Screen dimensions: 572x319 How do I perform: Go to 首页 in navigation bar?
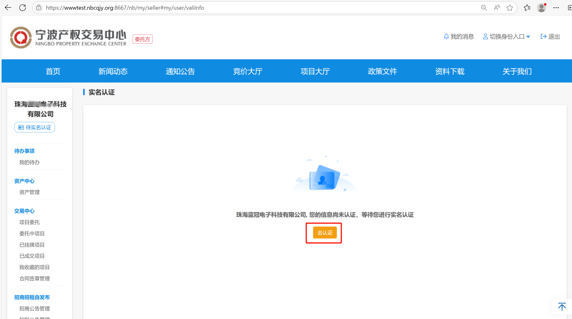(x=53, y=71)
